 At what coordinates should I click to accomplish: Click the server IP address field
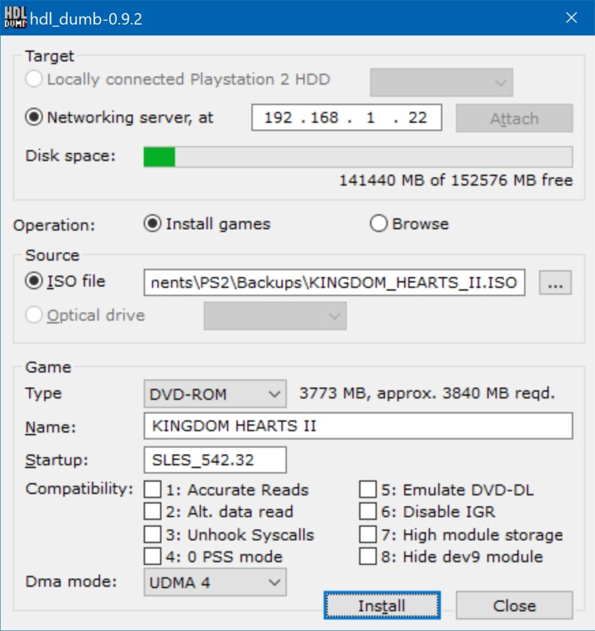pos(345,118)
